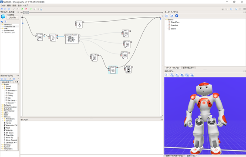
Task: Select the Wait hourglass box on canvas
Action: 128,70
